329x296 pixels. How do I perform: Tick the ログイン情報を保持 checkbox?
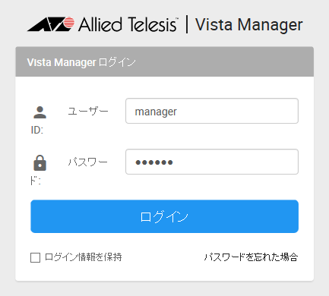(x=35, y=257)
